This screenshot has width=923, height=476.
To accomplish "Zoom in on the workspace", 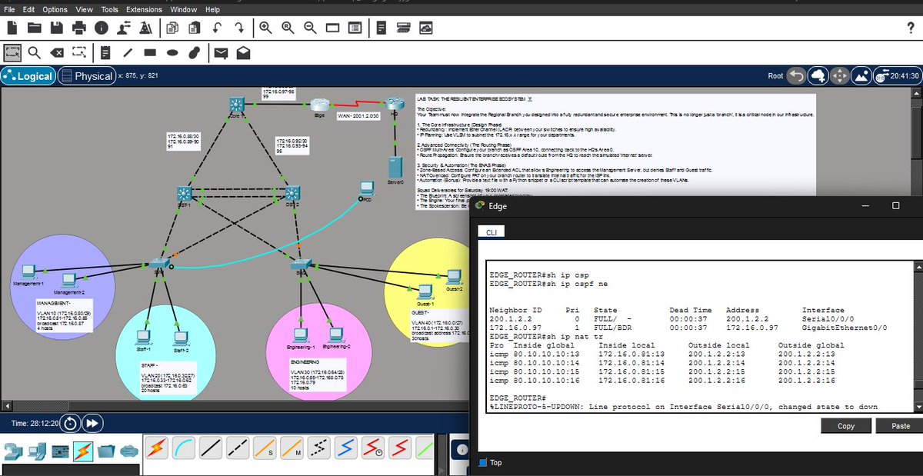I will click(x=266, y=28).
